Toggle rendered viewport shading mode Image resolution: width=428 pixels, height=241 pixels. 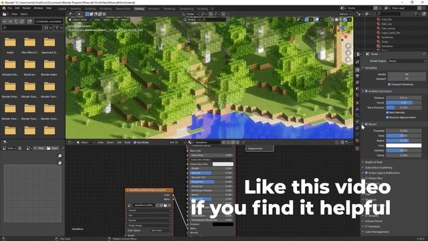[345, 19]
